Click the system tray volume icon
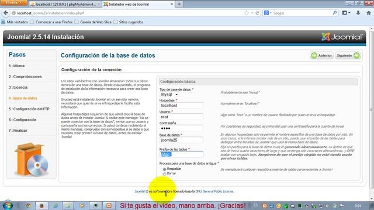374x210 pixels. [x=327, y=206]
